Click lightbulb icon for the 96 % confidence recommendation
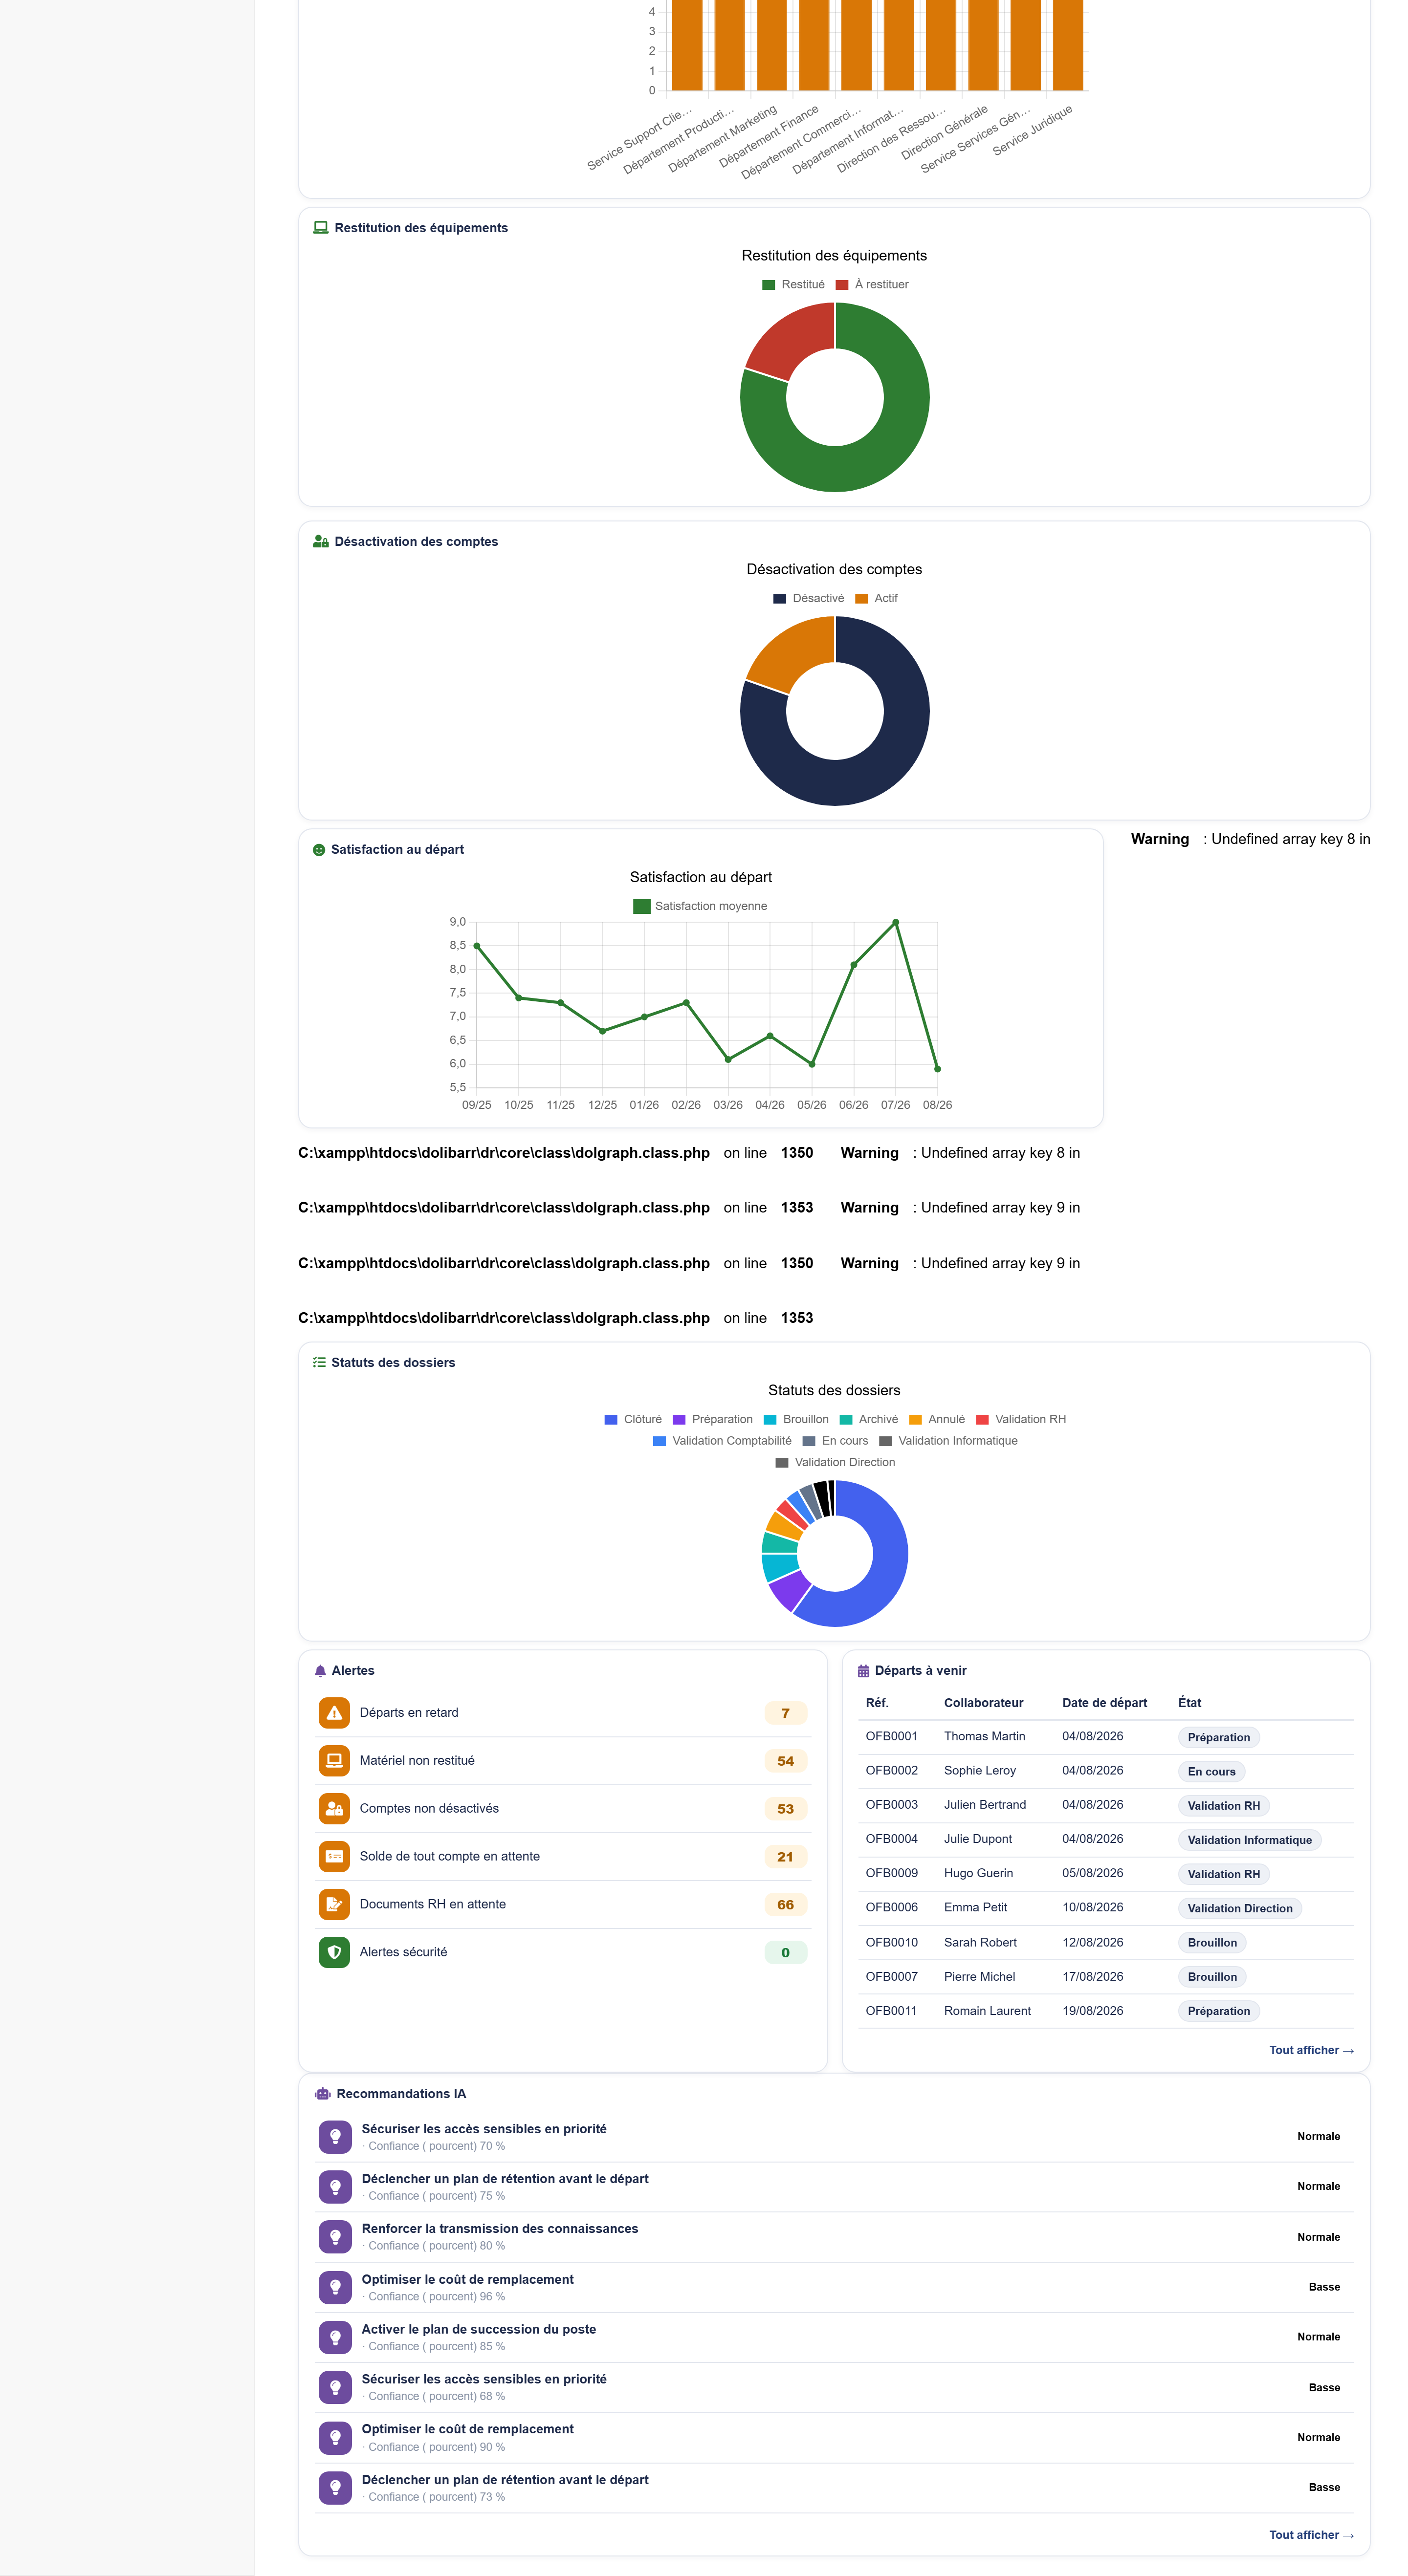 (x=335, y=2287)
